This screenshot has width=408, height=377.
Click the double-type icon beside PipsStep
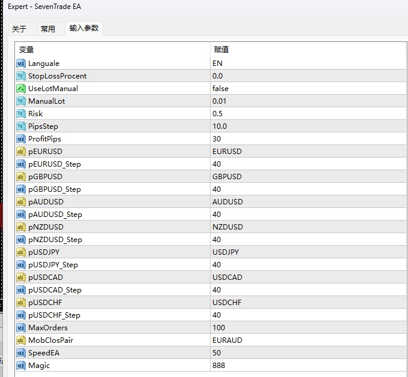[x=21, y=126]
